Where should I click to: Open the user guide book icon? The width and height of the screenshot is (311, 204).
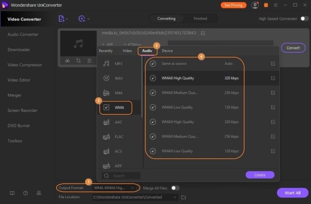12,193
